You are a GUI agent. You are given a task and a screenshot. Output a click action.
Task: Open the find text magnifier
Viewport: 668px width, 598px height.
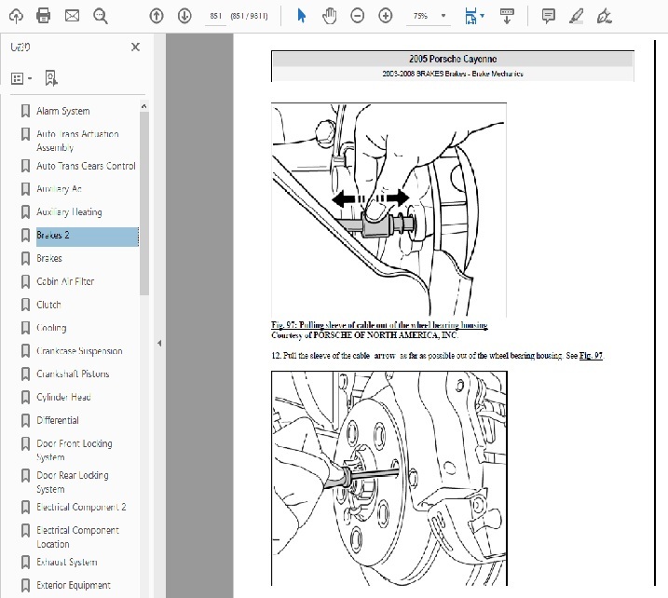(x=101, y=16)
